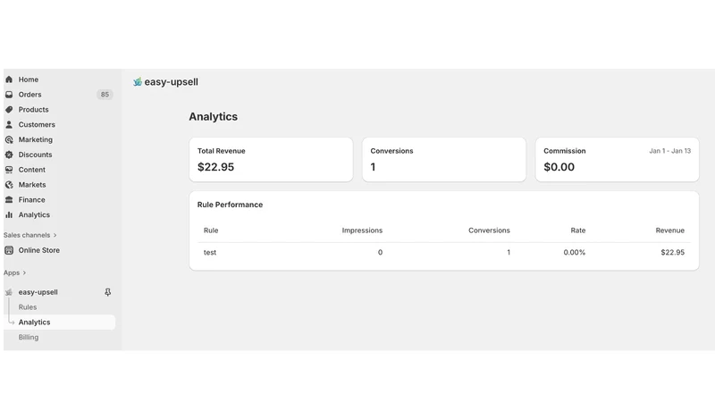Click the Products tag icon
715x402 pixels.
pyautogui.click(x=9, y=109)
